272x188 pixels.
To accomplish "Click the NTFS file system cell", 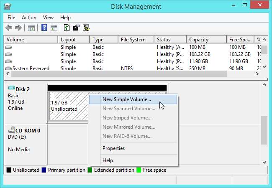I will 127,69.
